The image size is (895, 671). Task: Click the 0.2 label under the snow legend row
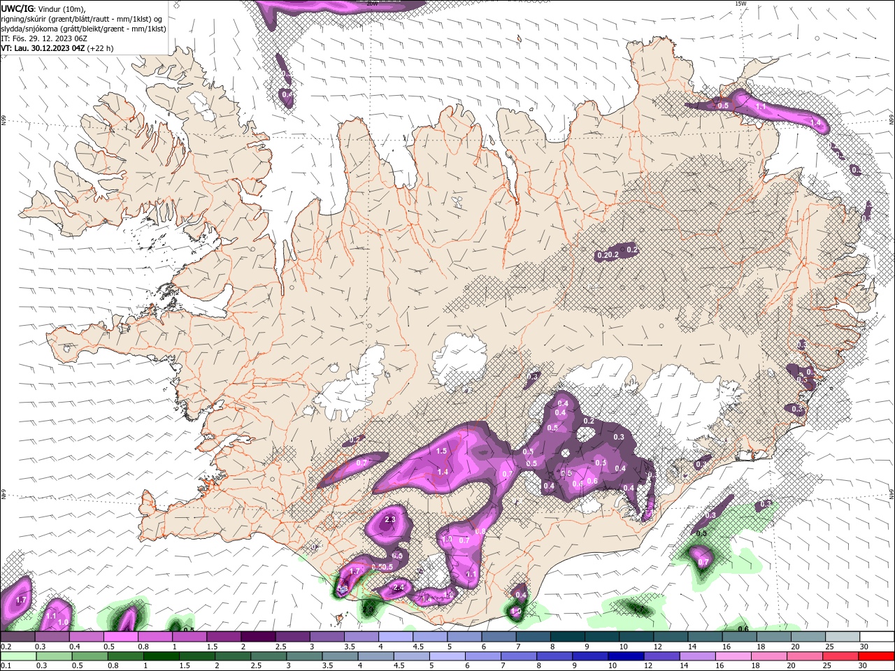(5, 647)
